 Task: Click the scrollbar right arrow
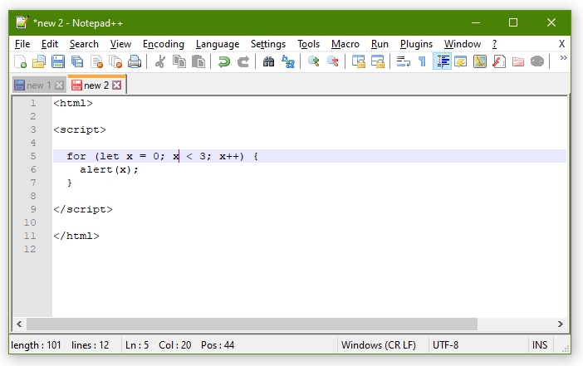tap(561, 324)
